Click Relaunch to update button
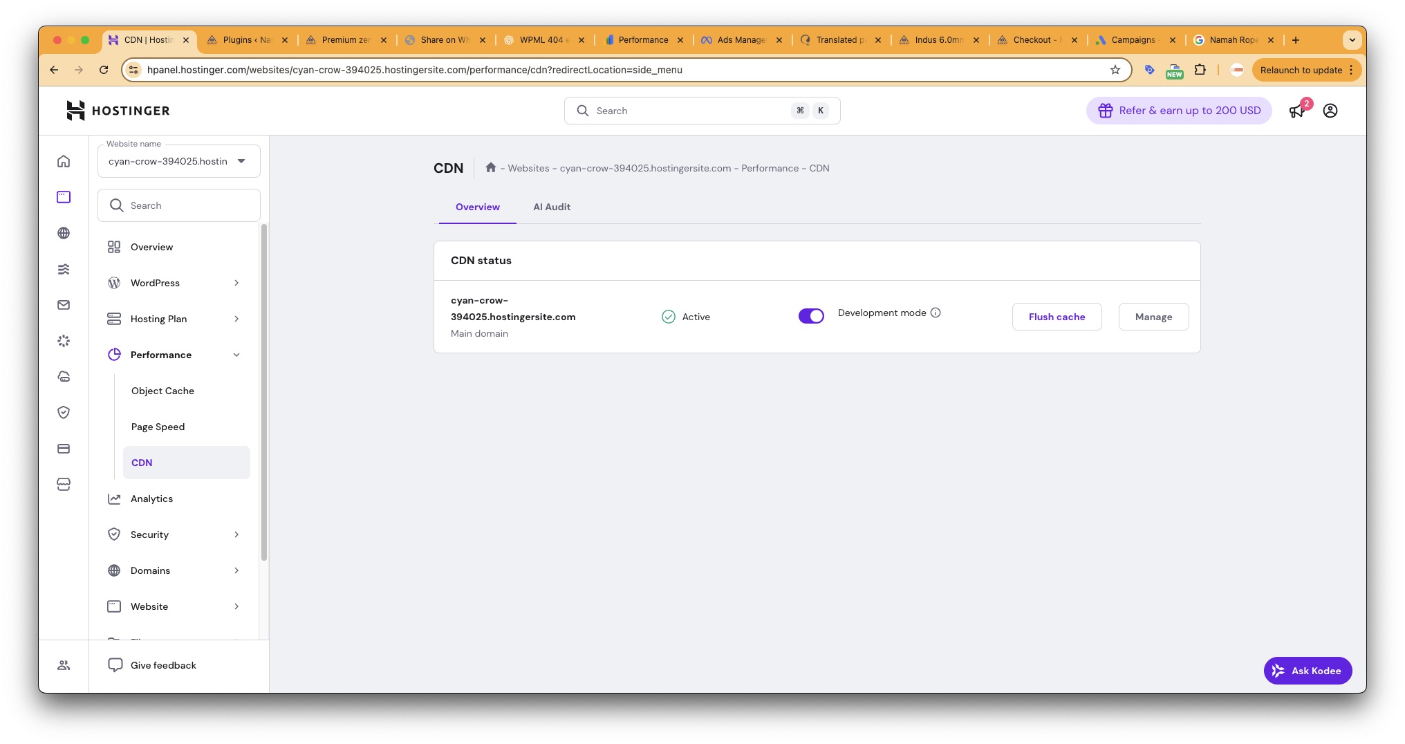This screenshot has width=1405, height=744. pyautogui.click(x=1306, y=70)
